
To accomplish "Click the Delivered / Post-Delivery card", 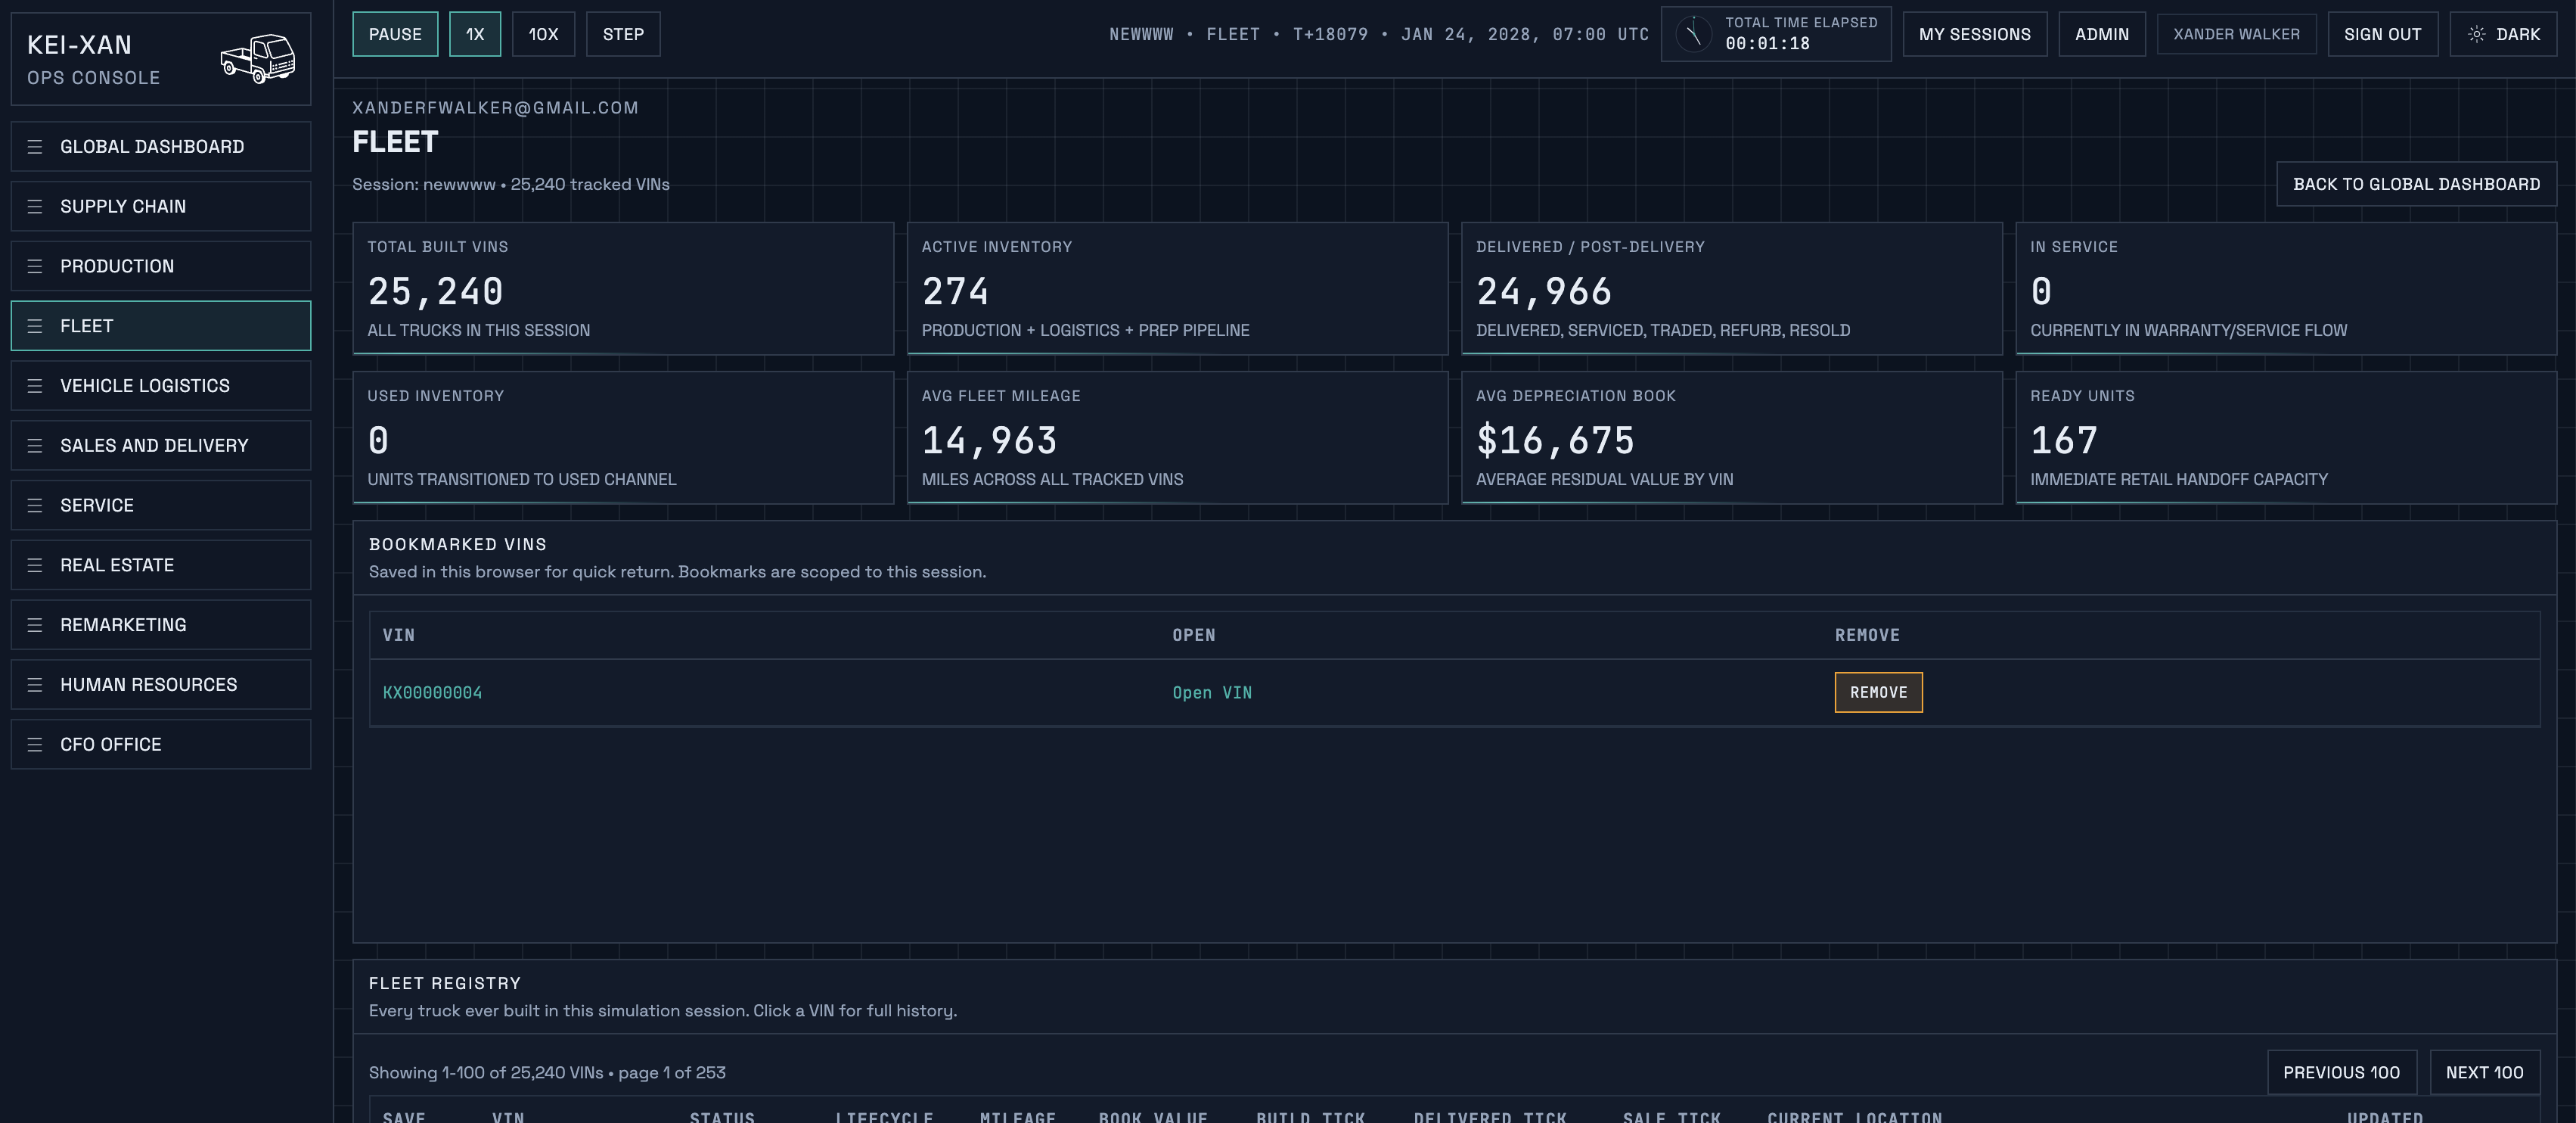I will point(1732,288).
